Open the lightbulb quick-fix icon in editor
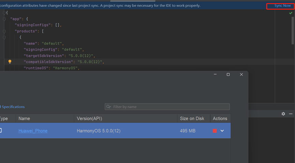Screen dimensions: 295x163 [x=10, y=62]
